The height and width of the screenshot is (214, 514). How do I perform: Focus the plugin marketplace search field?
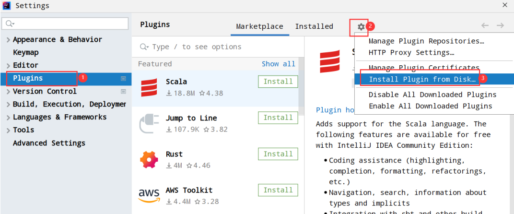pyautogui.click(x=218, y=47)
